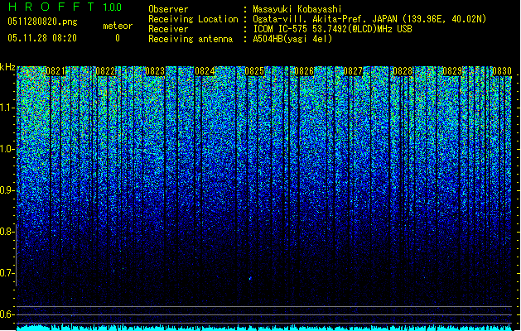Click the 1.1 frequency axis label
The height and width of the screenshot is (331, 521).
(7, 108)
